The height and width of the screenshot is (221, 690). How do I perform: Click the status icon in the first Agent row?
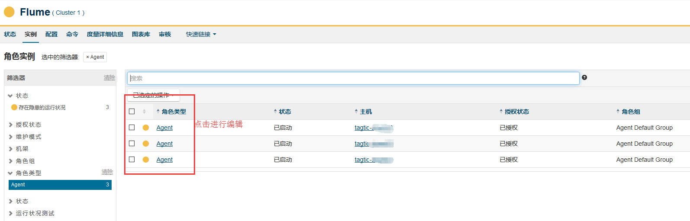[x=146, y=128]
